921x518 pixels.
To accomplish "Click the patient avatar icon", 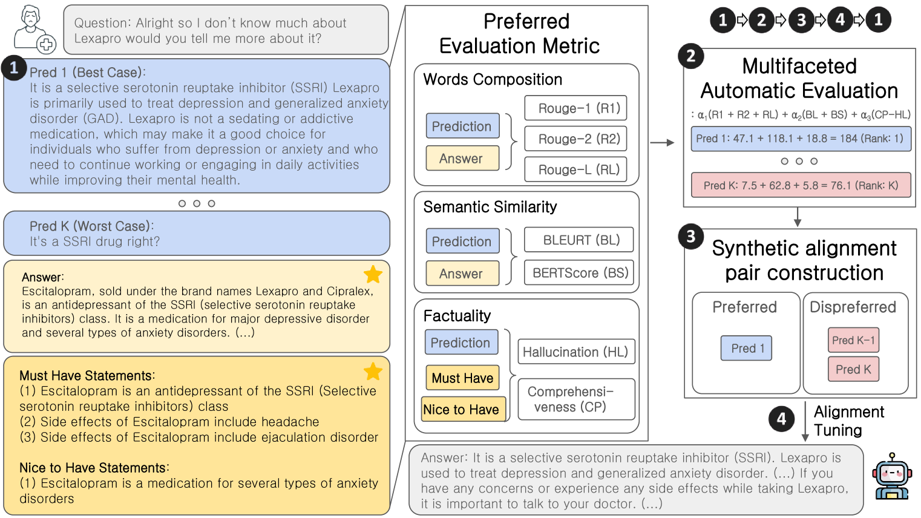I will pyautogui.click(x=33, y=28).
